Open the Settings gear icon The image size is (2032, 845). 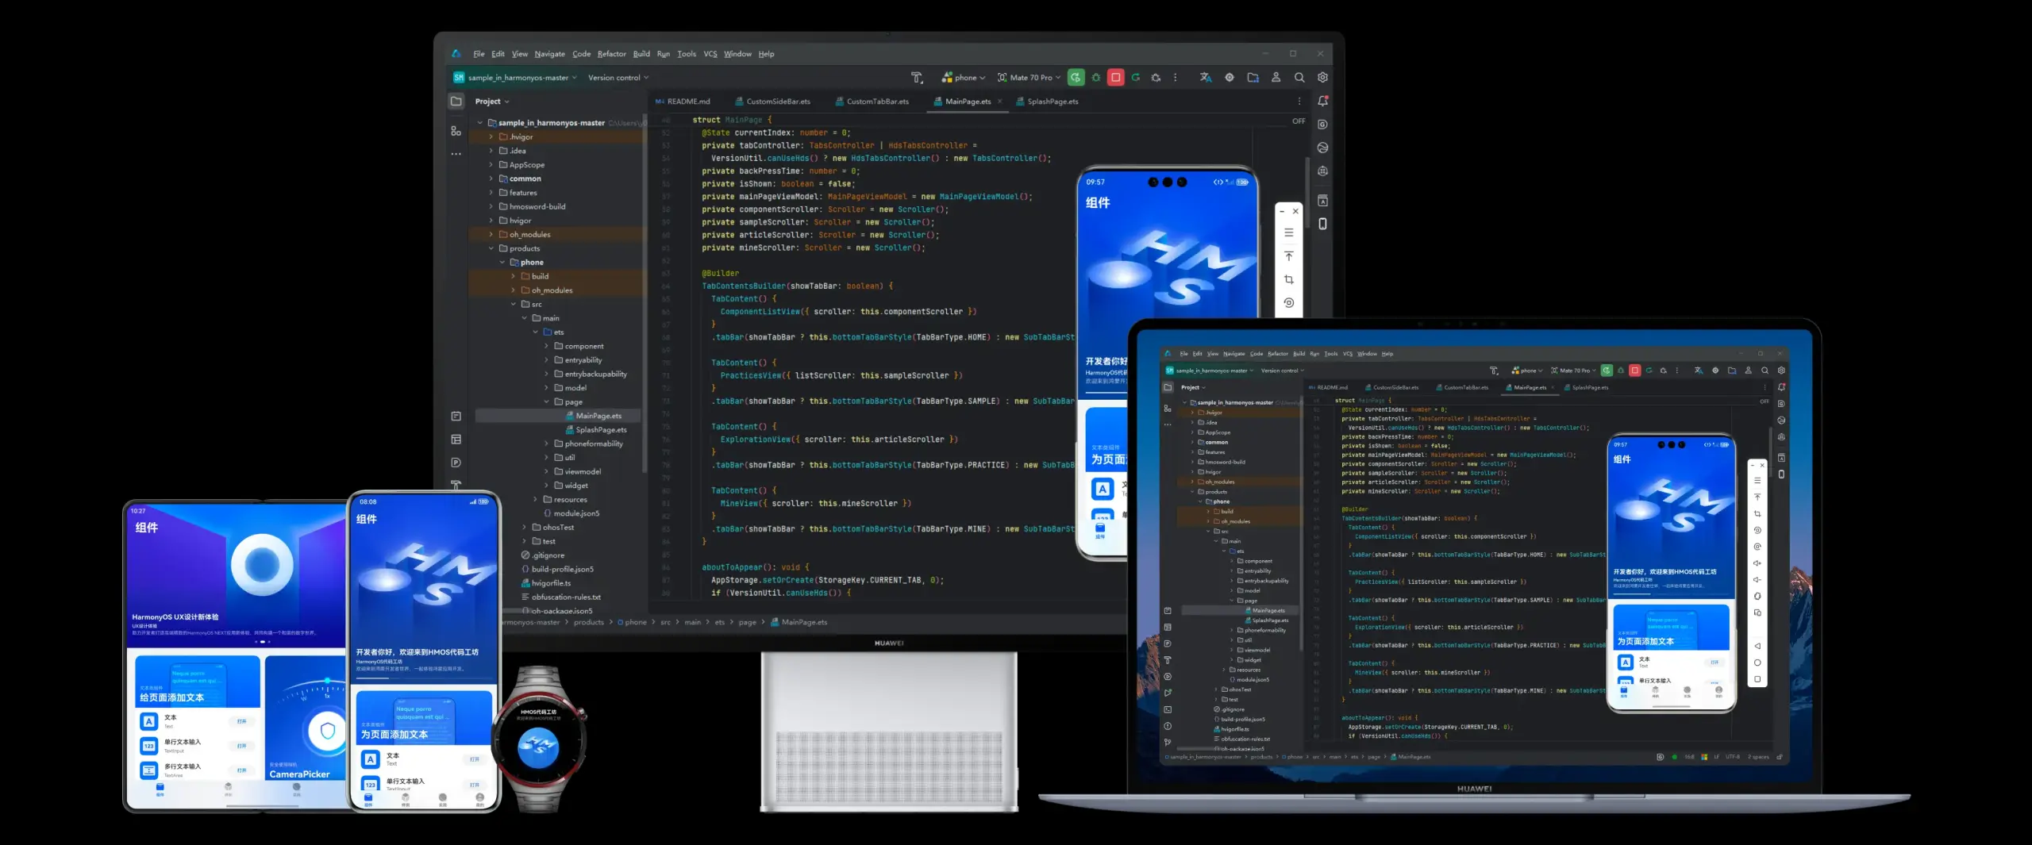click(1322, 78)
